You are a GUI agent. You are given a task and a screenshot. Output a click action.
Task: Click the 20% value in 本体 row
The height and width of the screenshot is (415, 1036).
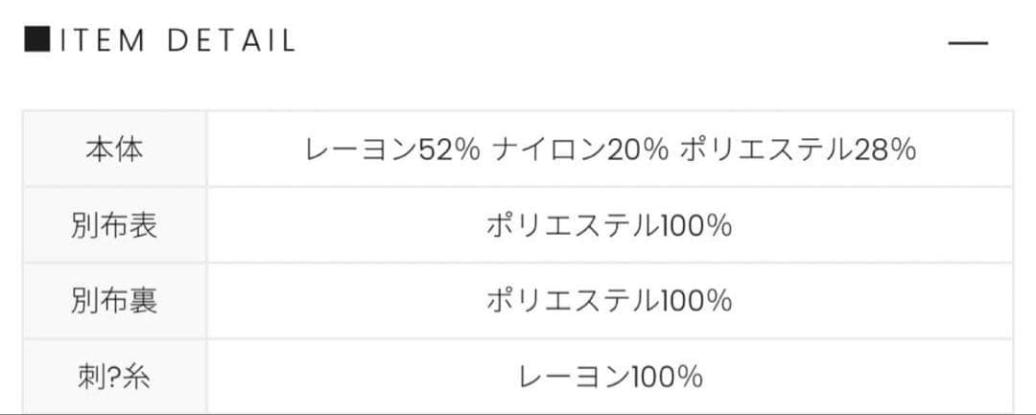pos(637,150)
